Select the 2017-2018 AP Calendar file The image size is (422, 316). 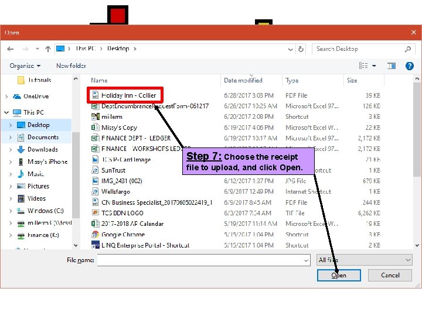point(132,224)
